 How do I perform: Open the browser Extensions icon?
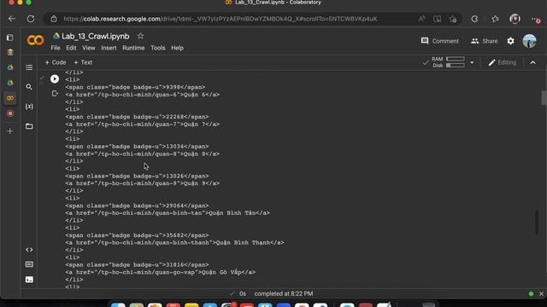pos(474,19)
